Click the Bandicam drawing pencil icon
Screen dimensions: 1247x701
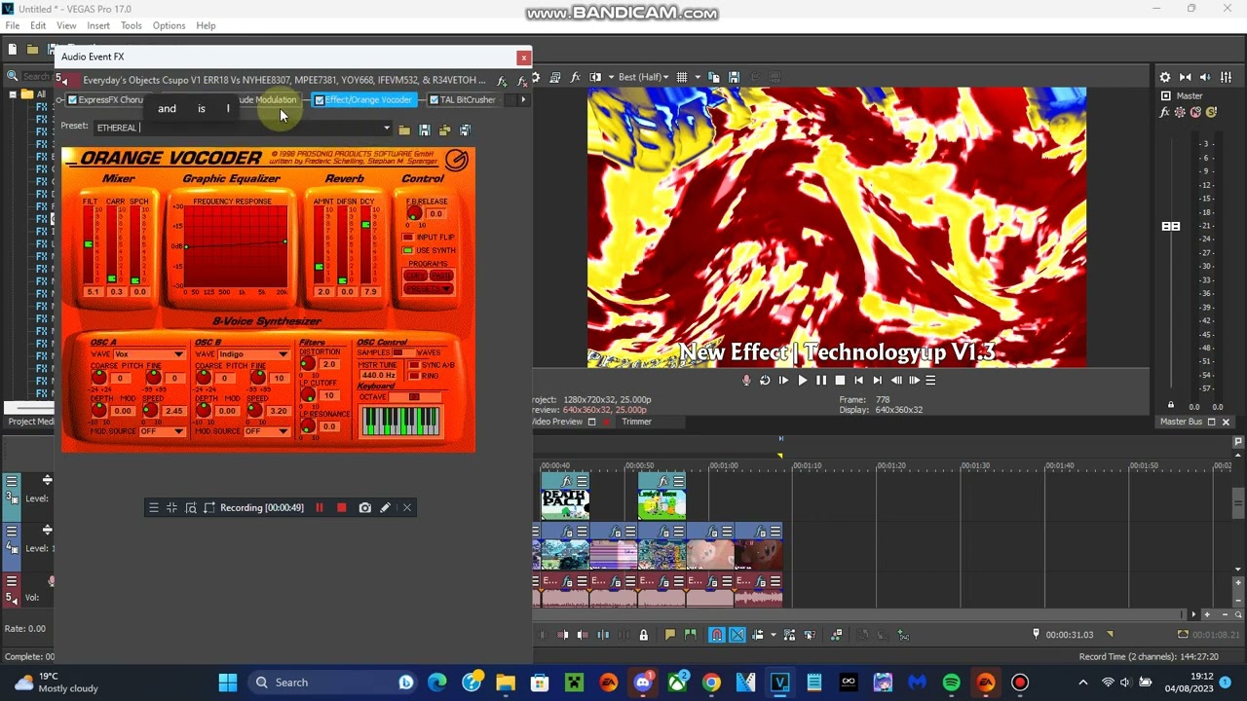coord(386,507)
